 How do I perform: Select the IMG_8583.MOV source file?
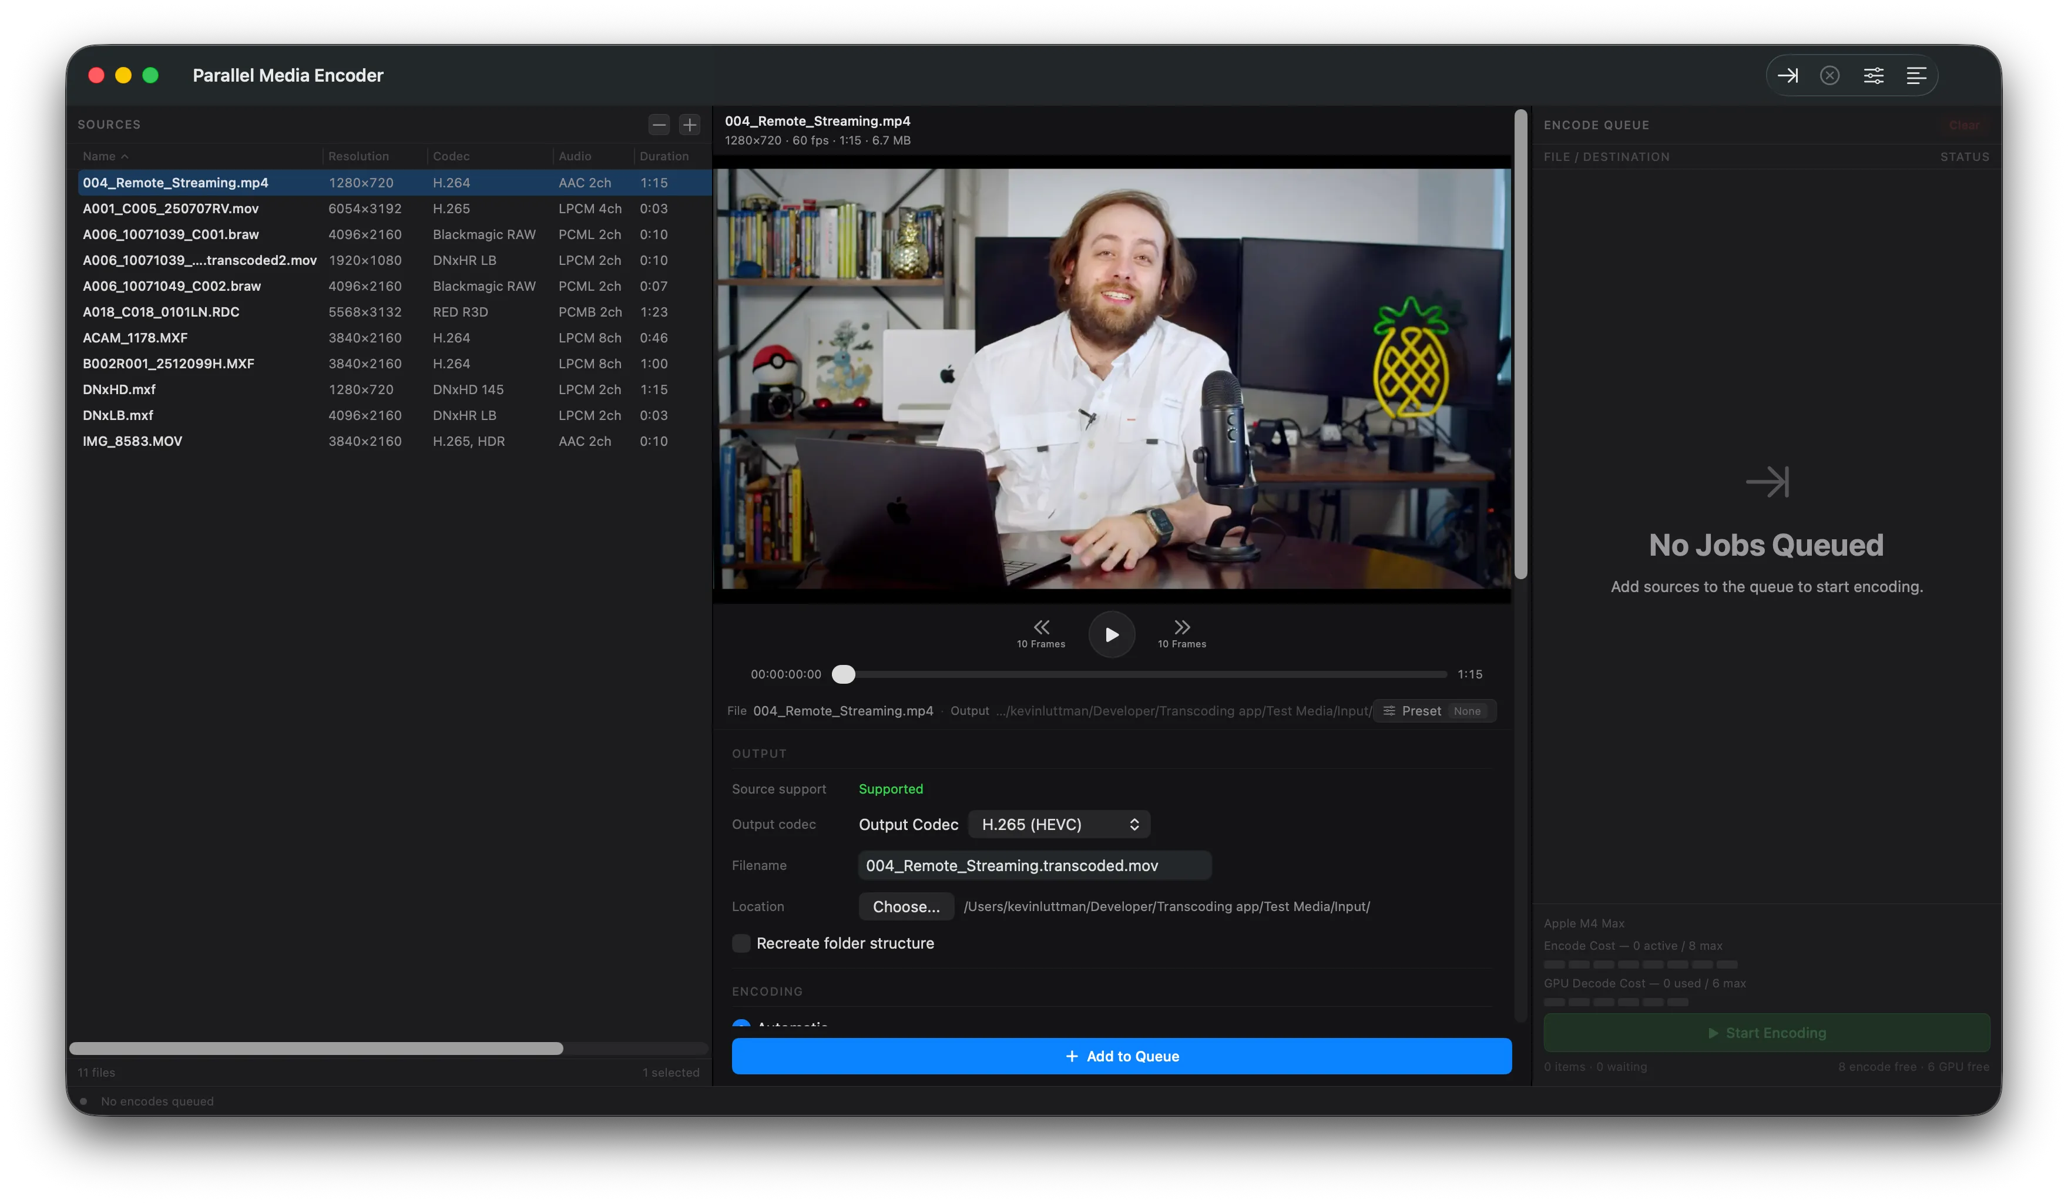[x=132, y=441]
